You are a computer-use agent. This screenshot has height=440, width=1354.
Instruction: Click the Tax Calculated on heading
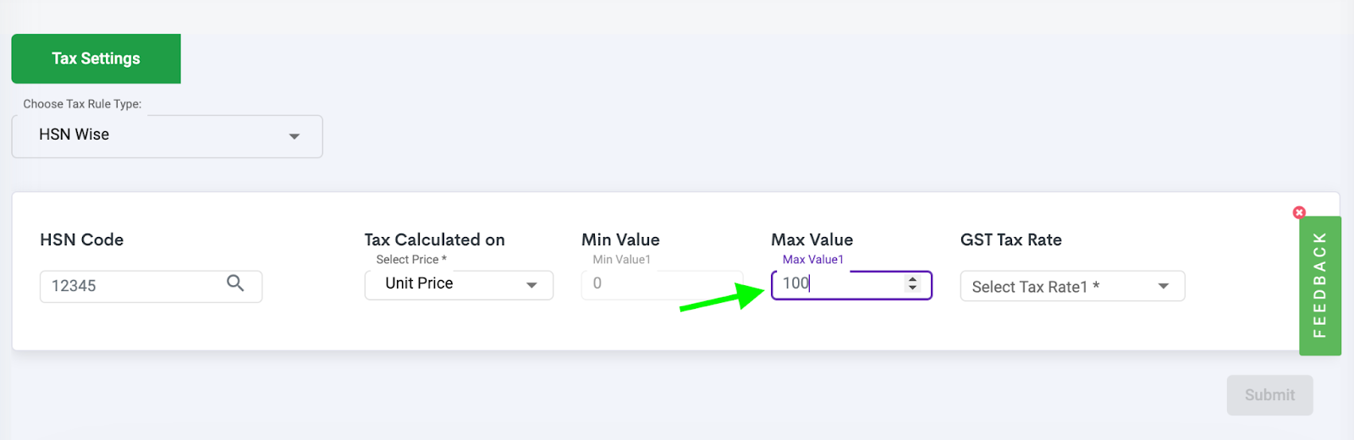click(435, 239)
